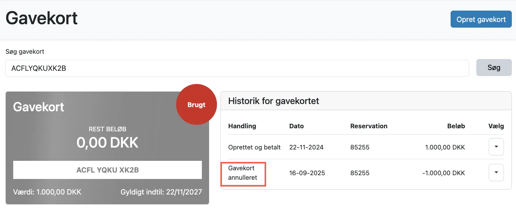Click reservation 85255 in Oprettet og betalt row
Viewport: 516px width, 210px height.
tap(359, 147)
